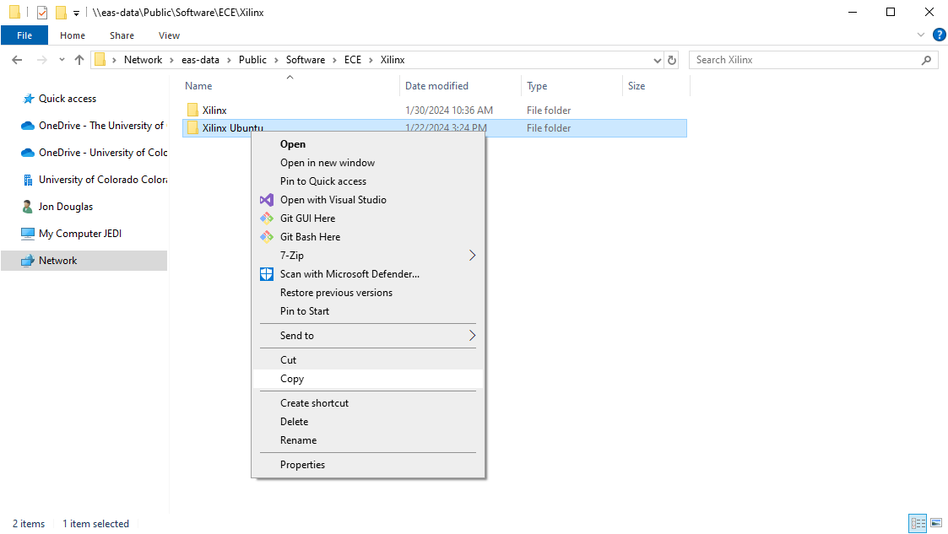948x534 pixels.
Task: Refresh the Xilinx folder view
Action: pyautogui.click(x=672, y=60)
